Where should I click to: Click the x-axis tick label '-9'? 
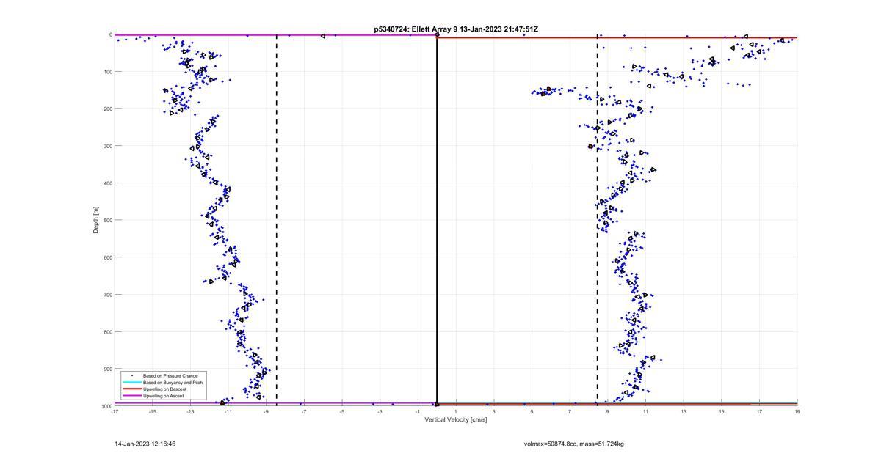point(267,411)
